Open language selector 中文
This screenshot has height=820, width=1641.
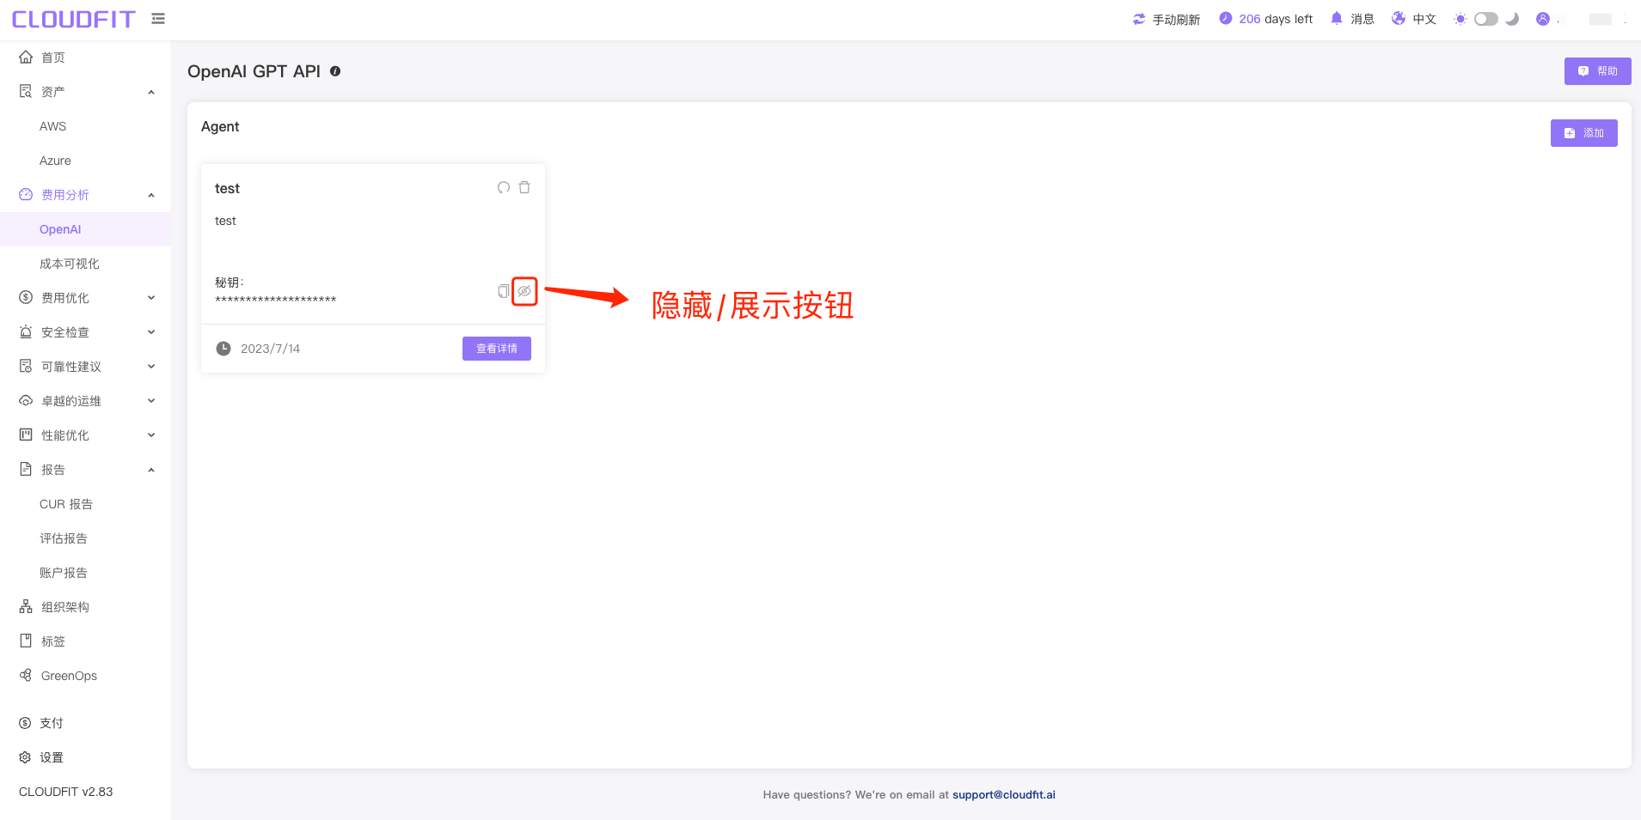[x=1414, y=19]
